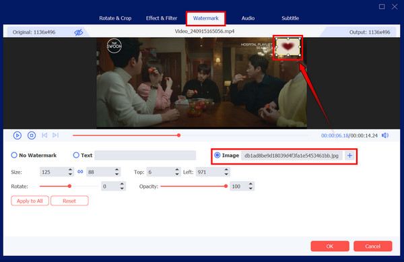
Task: Confirm changes with OK button
Action: (330, 247)
